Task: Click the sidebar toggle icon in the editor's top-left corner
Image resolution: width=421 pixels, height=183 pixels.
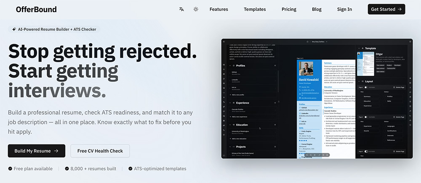Action: click(224, 42)
